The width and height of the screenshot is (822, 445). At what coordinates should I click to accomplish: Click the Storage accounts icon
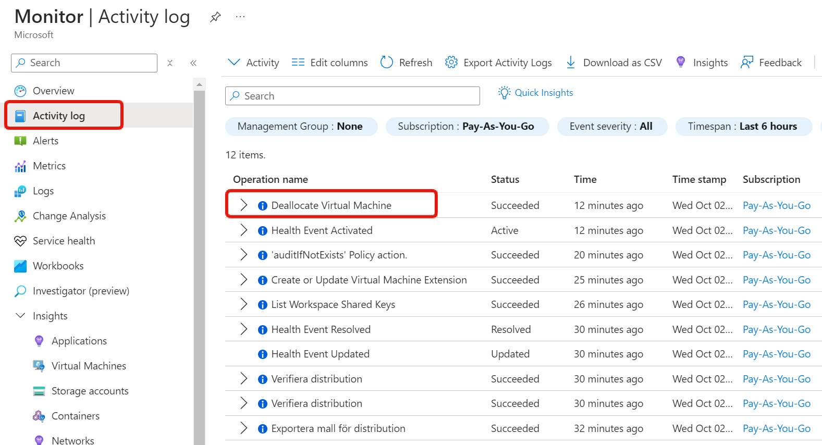pyautogui.click(x=39, y=391)
